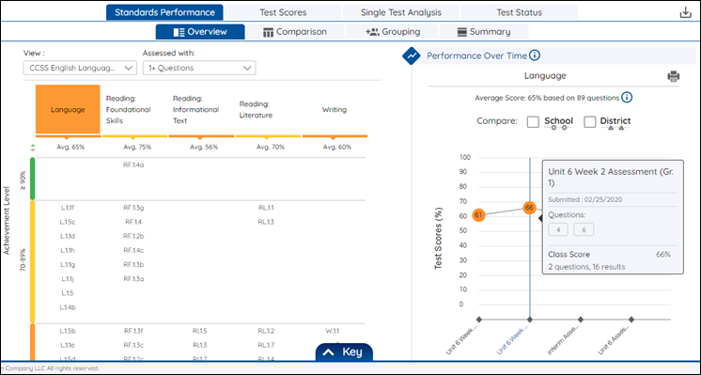Open info icon next to Performance Over Time
The height and width of the screenshot is (375, 701).
pos(535,55)
